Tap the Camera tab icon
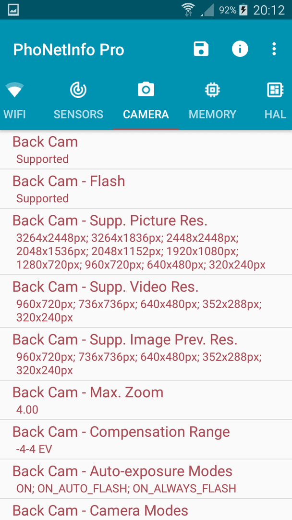The height and width of the screenshot is (520, 292). (146, 90)
